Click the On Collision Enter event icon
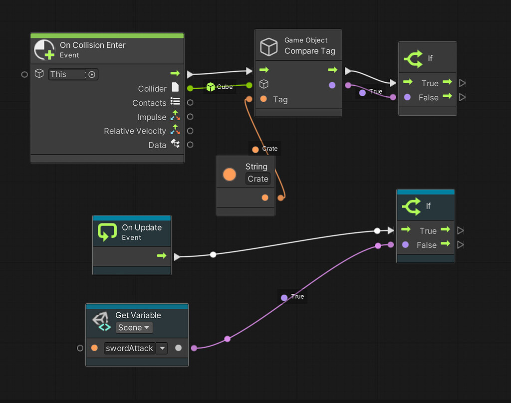The image size is (511, 403). pyautogui.click(x=44, y=49)
